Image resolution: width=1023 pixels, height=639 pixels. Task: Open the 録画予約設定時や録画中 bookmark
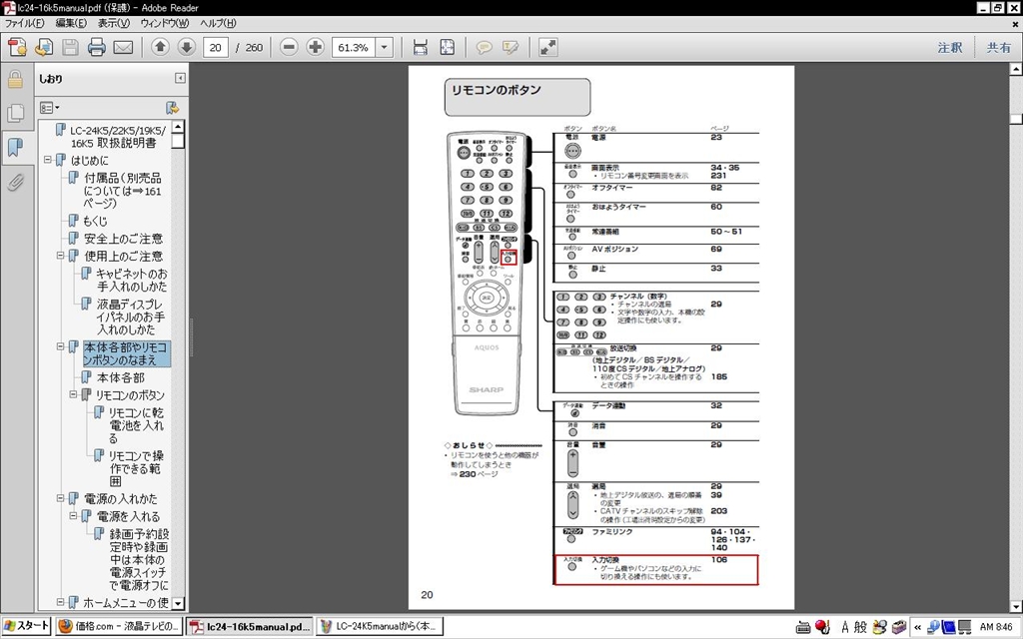(x=139, y=559)
